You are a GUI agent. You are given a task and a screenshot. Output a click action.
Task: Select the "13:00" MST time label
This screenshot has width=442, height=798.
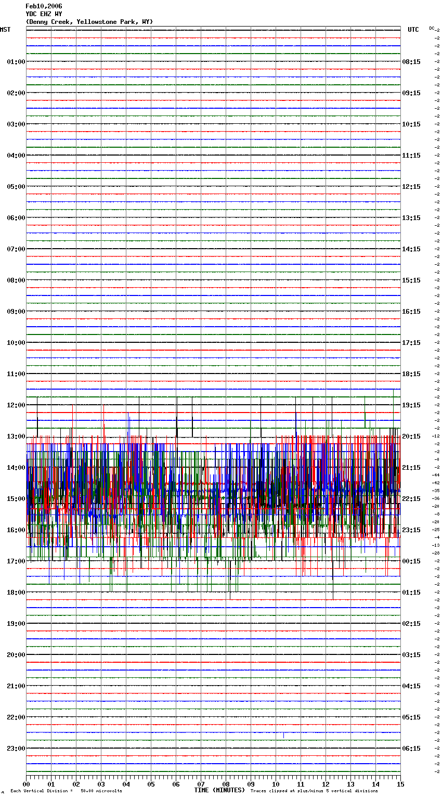pyautogui.click(x=16, y=436)
